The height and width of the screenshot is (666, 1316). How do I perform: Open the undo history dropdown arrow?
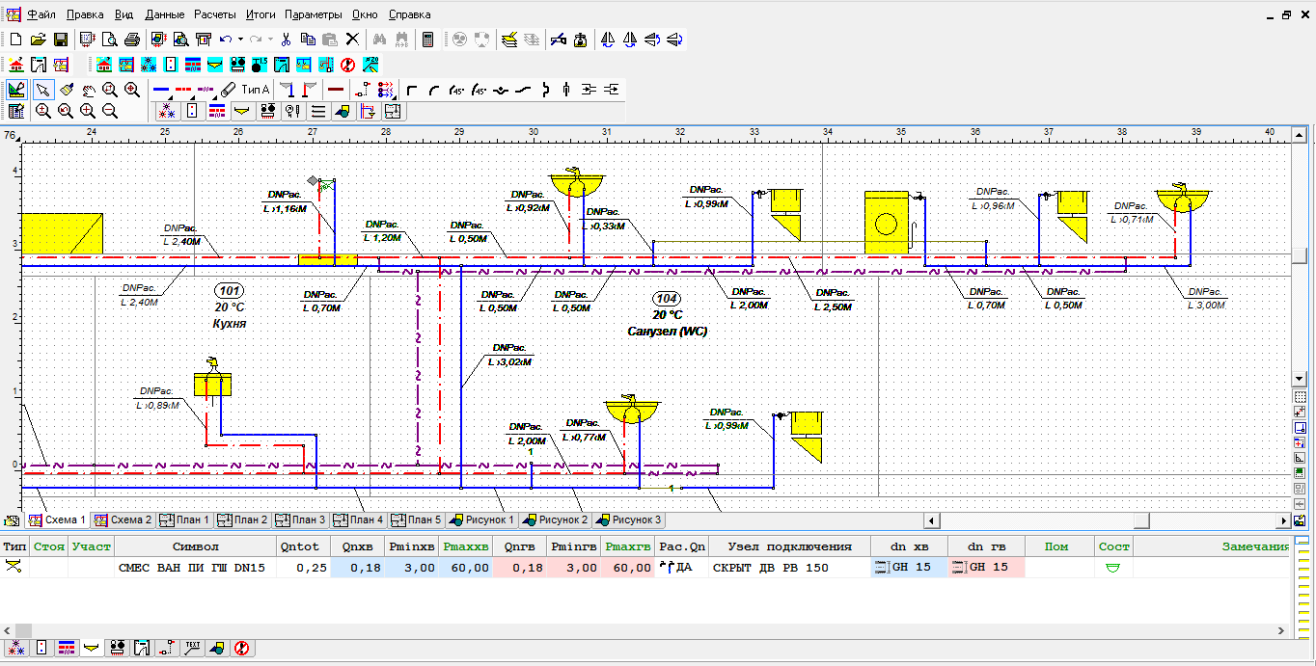click(x=240, y=40)
